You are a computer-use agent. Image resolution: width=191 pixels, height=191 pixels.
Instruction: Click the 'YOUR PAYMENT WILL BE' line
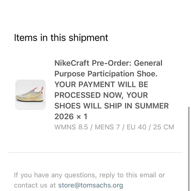coord(101,84)
